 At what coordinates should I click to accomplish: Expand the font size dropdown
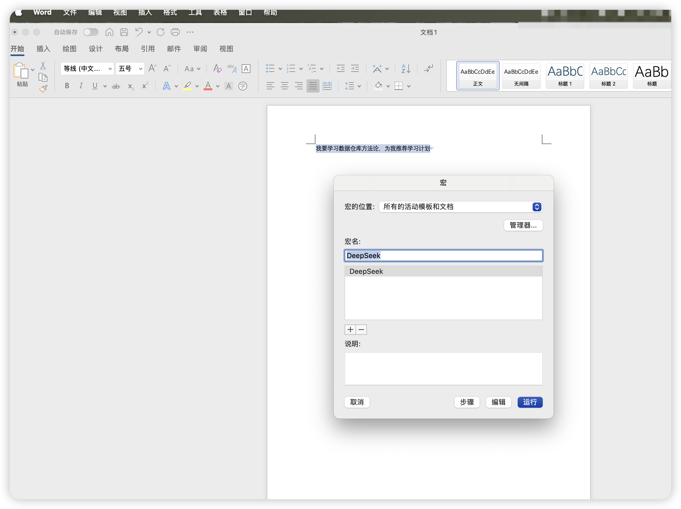click(140, 69)
